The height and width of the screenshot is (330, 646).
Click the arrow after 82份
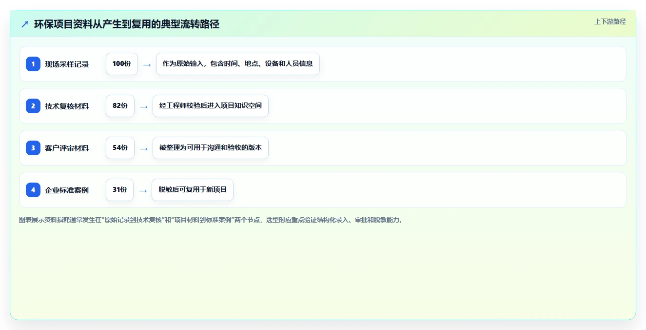click(x=143, y=106)
